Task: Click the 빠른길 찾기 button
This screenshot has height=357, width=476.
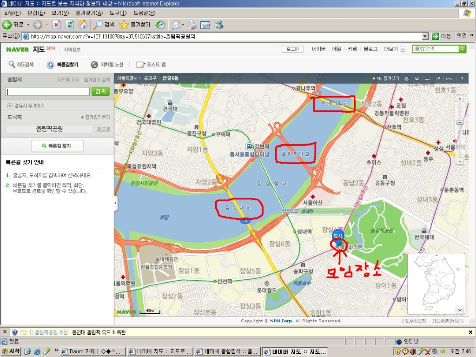Action: pos(57,146)
